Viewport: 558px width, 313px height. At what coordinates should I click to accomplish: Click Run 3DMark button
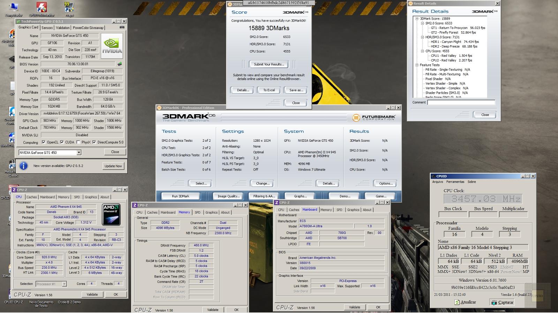click(x=180, y=196)
